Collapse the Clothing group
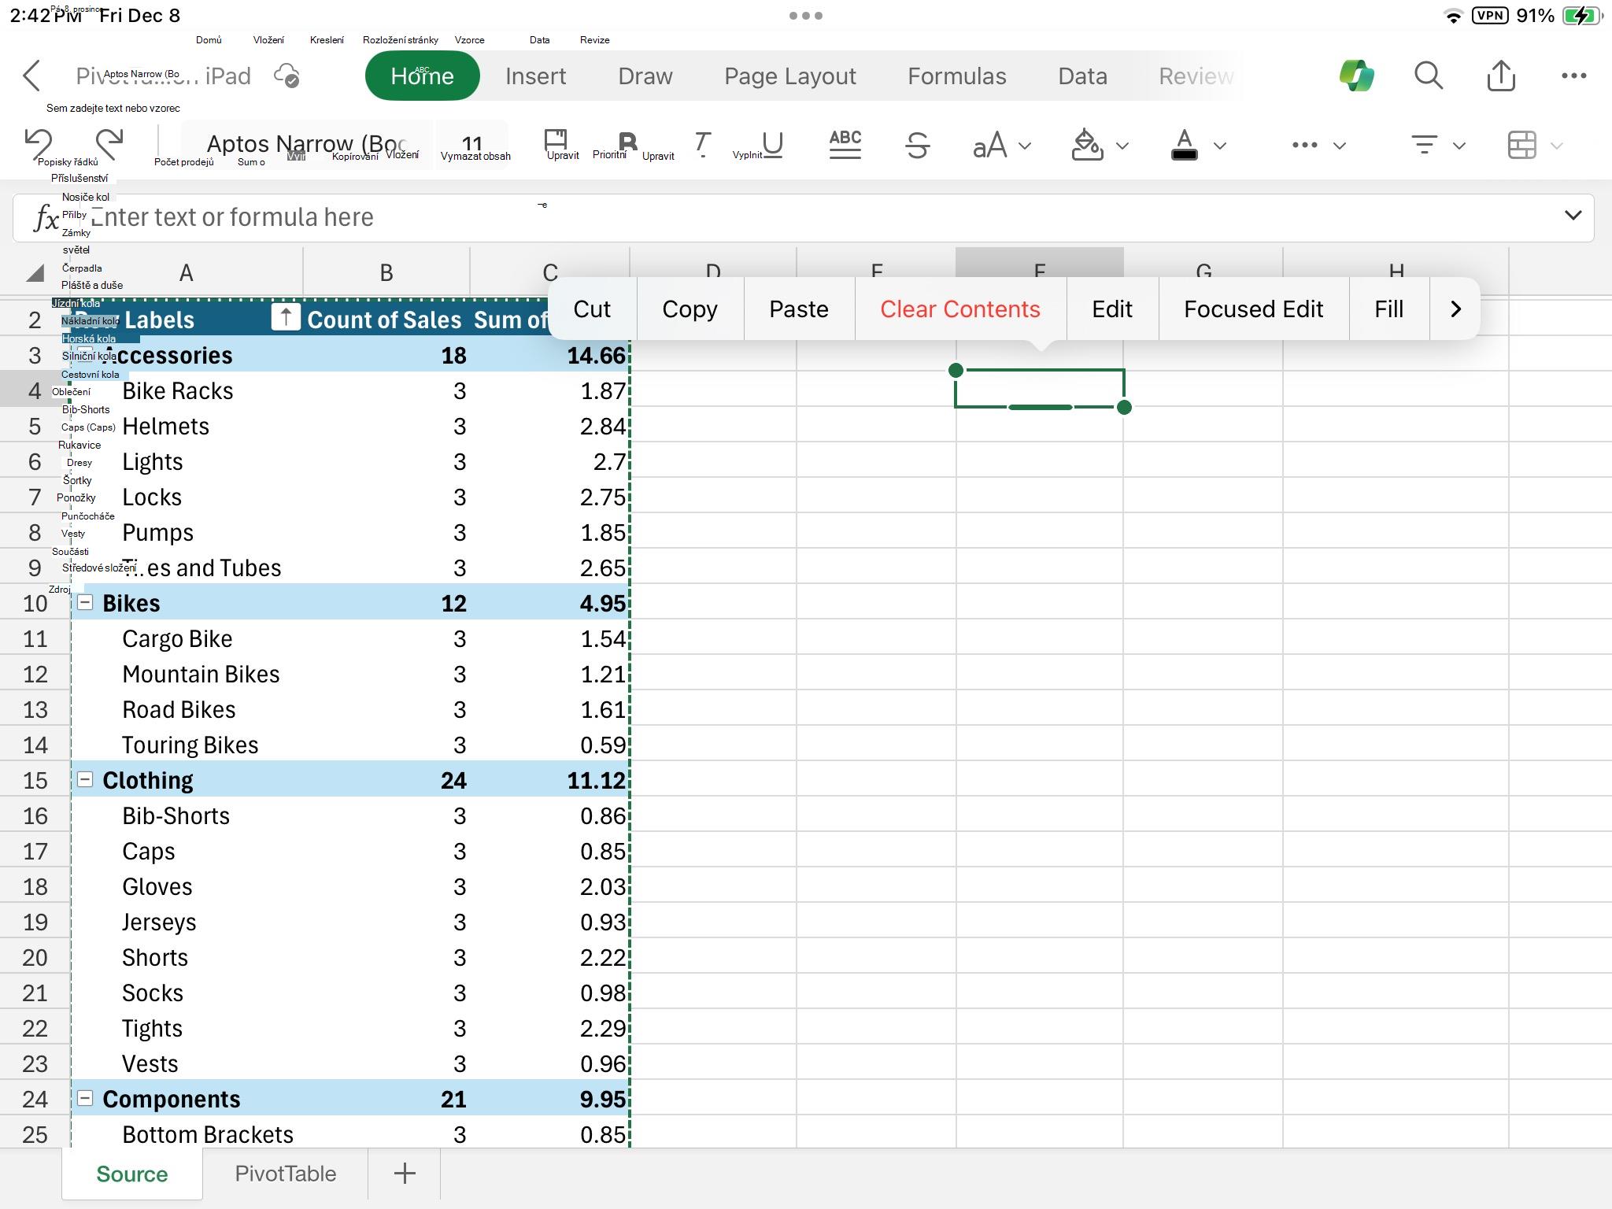The width and height of the screenshot is (1612, 1209). [85, 780]
